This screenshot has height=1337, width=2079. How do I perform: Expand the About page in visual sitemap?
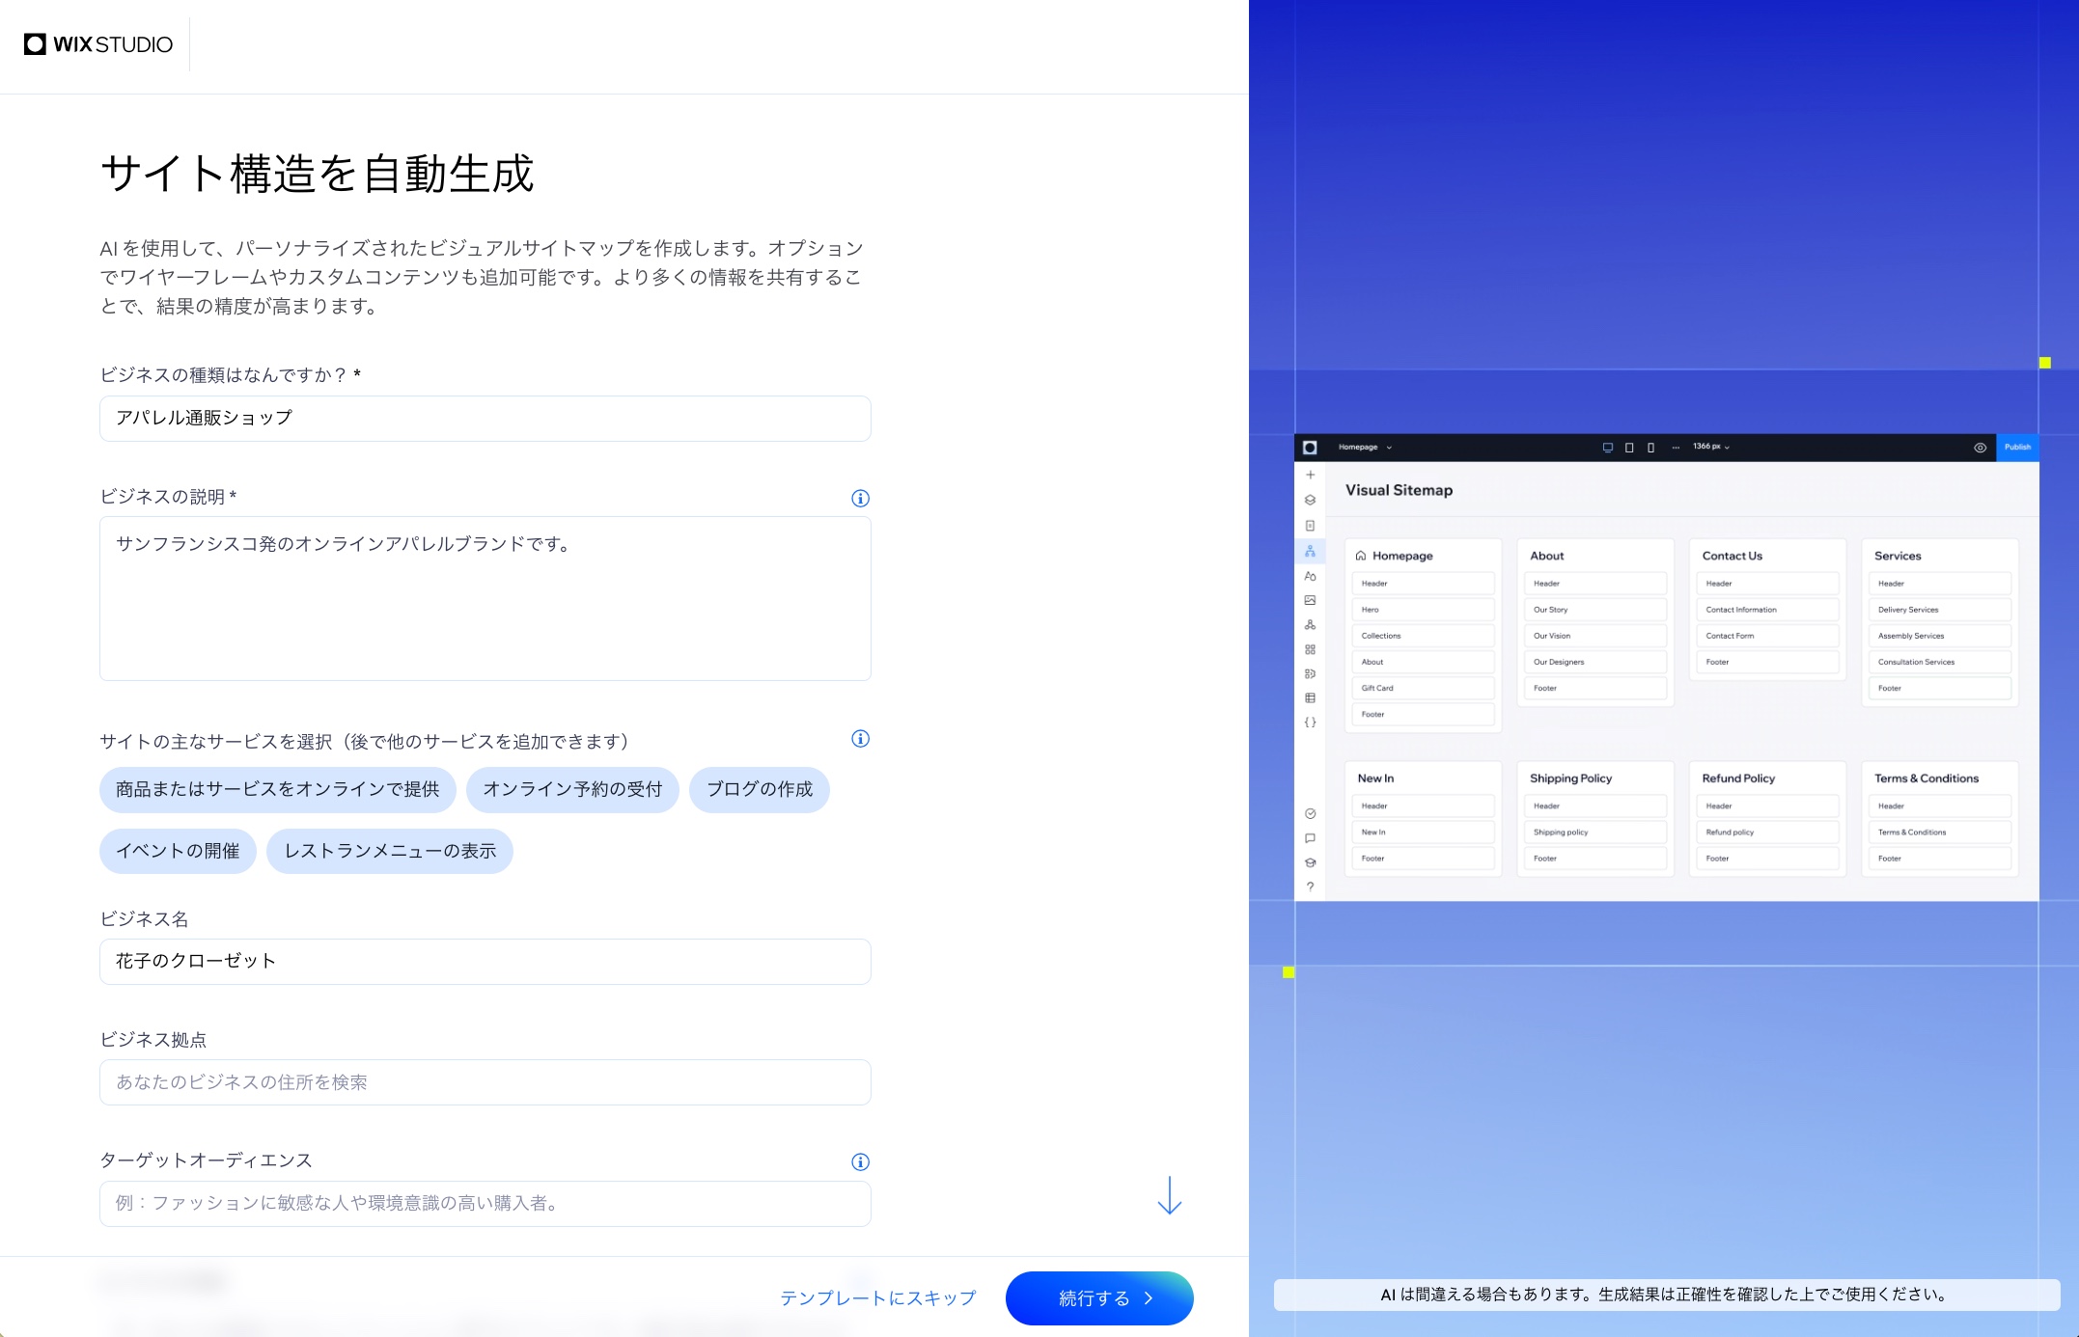(x=1547, y=556)
